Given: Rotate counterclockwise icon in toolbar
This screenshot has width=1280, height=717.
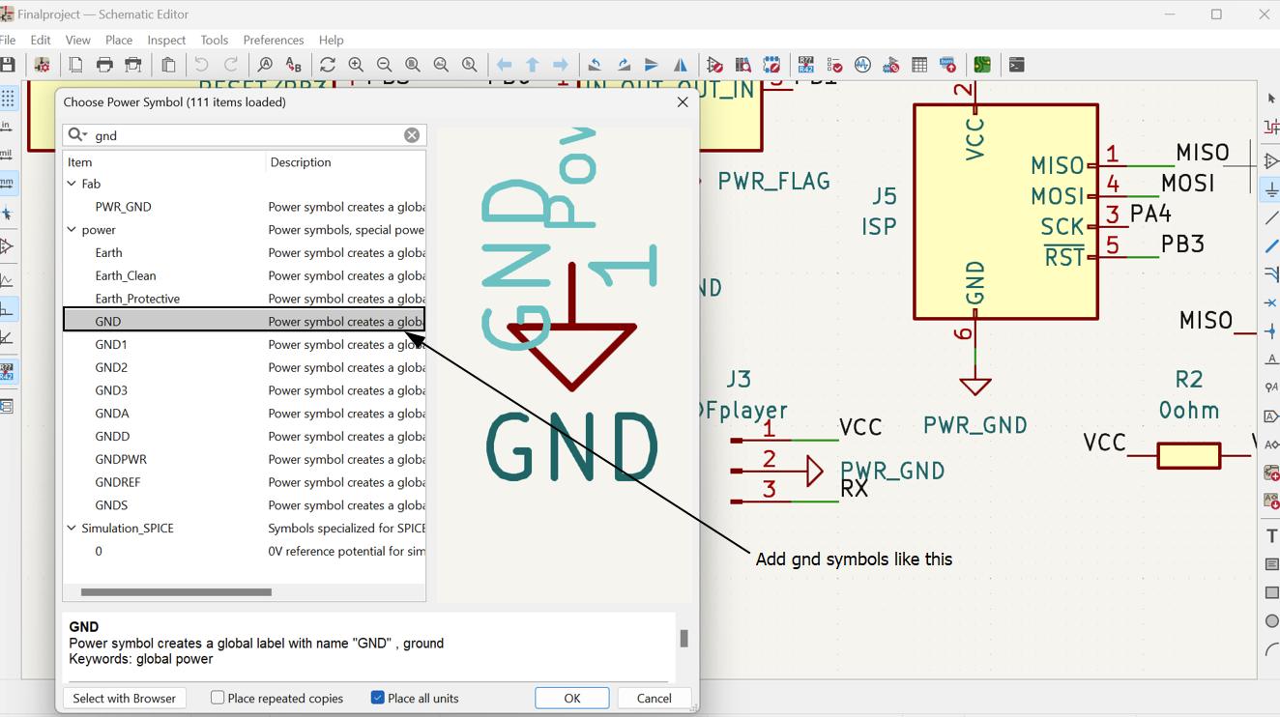Looking at the screenshot, I should (595, 65).
